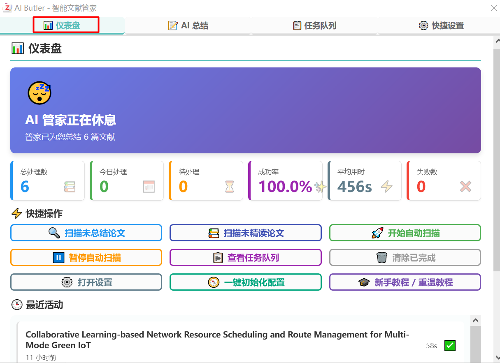Click the sleeping face emoji icon
The image size is (500, 363).
point(39,92)
